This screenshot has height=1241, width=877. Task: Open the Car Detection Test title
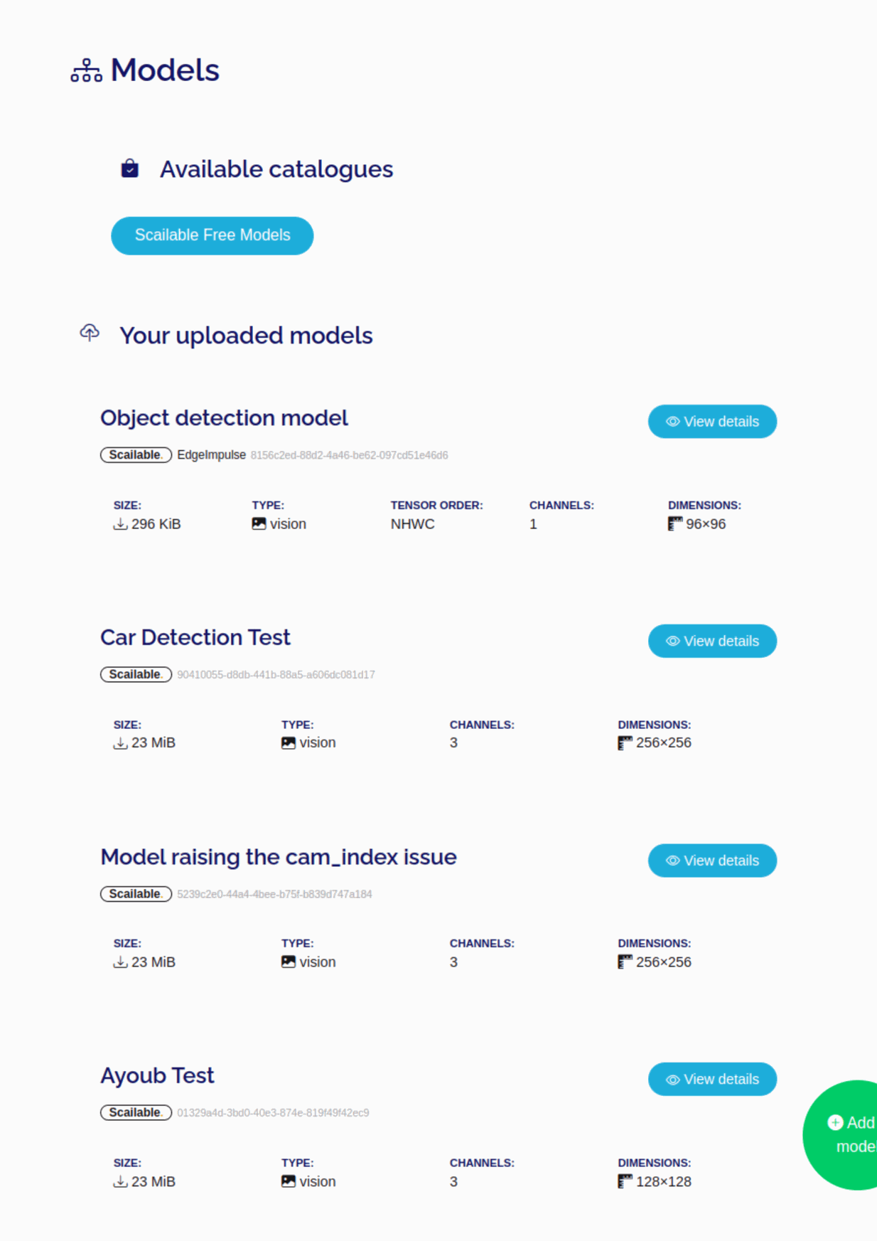point(195,638)
